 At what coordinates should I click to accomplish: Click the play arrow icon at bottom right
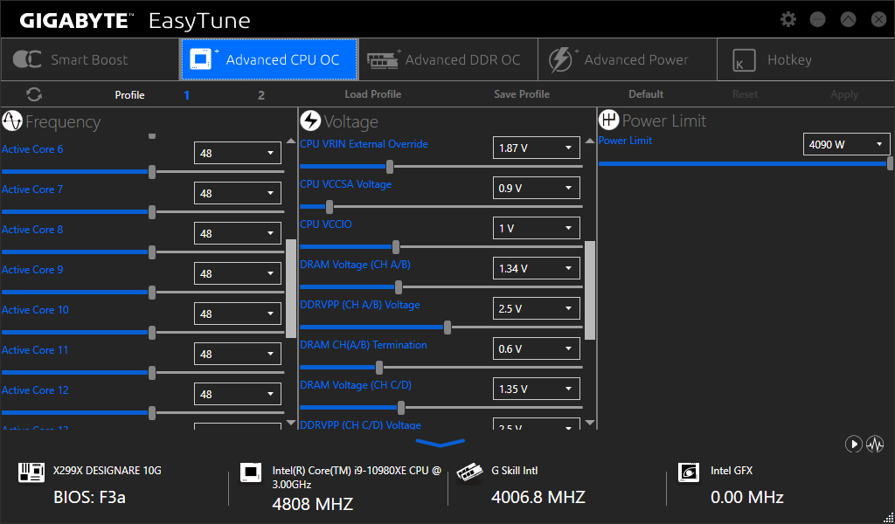click(x=853, y=445)
